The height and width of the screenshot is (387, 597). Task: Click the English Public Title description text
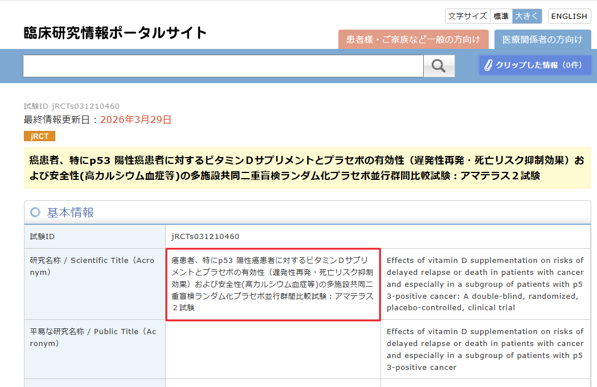click(485, 349)
